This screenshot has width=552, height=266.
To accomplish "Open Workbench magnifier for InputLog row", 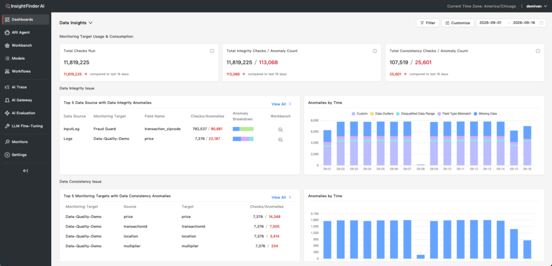I will click(x=280, y=129).
